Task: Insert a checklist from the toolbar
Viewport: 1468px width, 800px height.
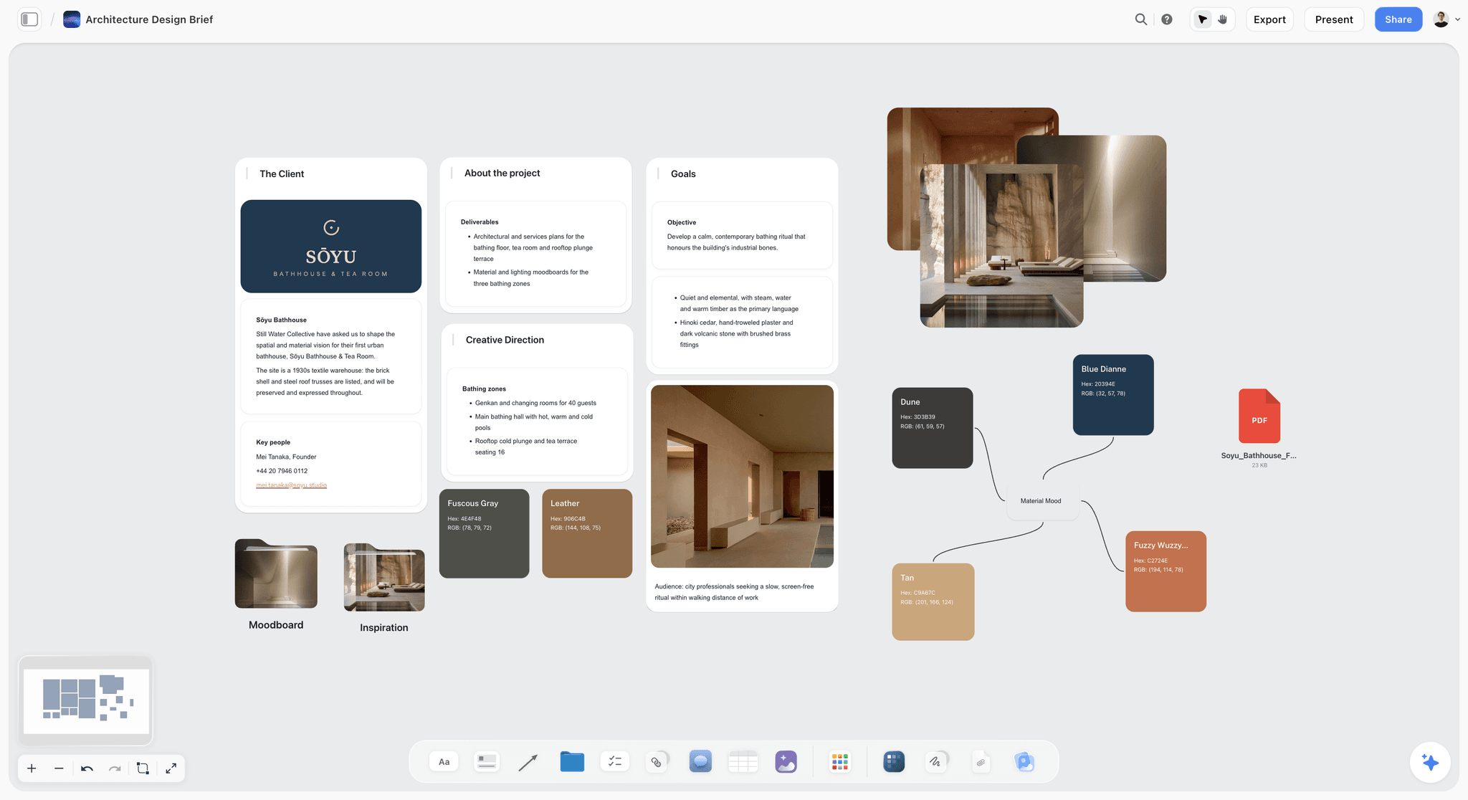Action: [x=614, y=761]
